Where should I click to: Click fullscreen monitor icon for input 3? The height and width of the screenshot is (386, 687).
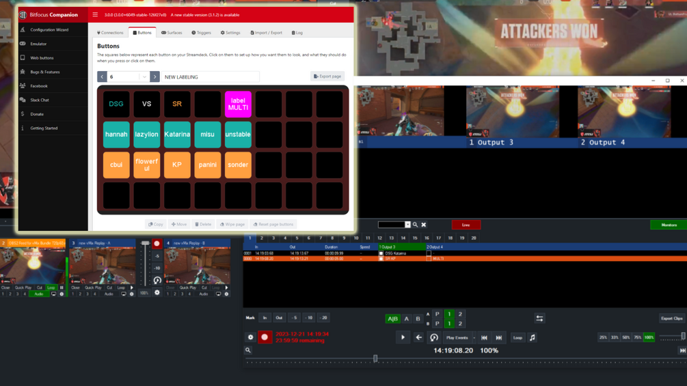tap(124, 294)
